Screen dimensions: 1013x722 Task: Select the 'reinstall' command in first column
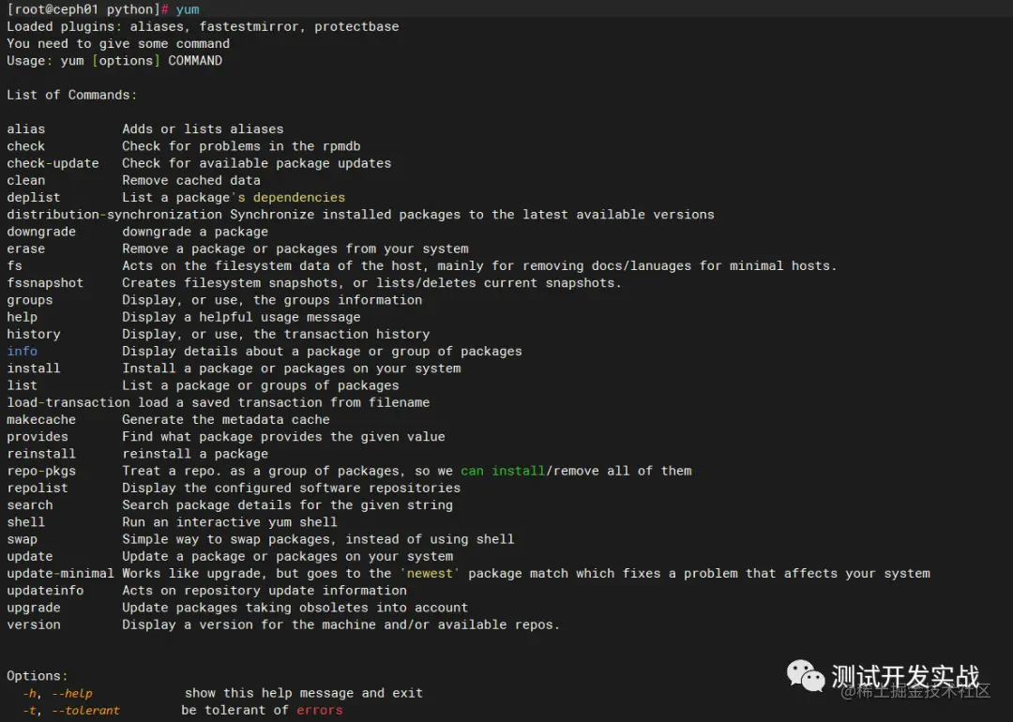tap(41, 454)
